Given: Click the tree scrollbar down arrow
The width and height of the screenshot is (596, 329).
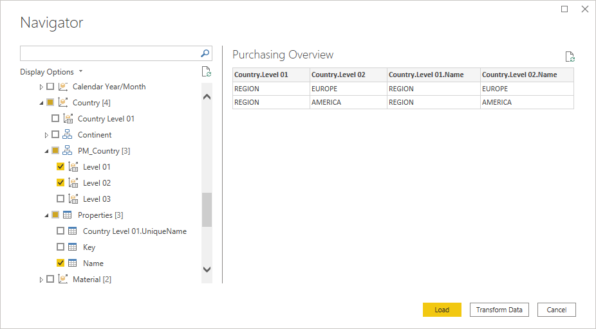Looking at the screenshot, I should pyautogui.click(x=207, y=270).
